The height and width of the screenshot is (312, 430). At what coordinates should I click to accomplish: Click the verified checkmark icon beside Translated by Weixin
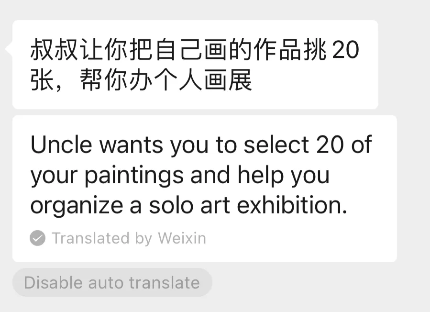point(37,238)
